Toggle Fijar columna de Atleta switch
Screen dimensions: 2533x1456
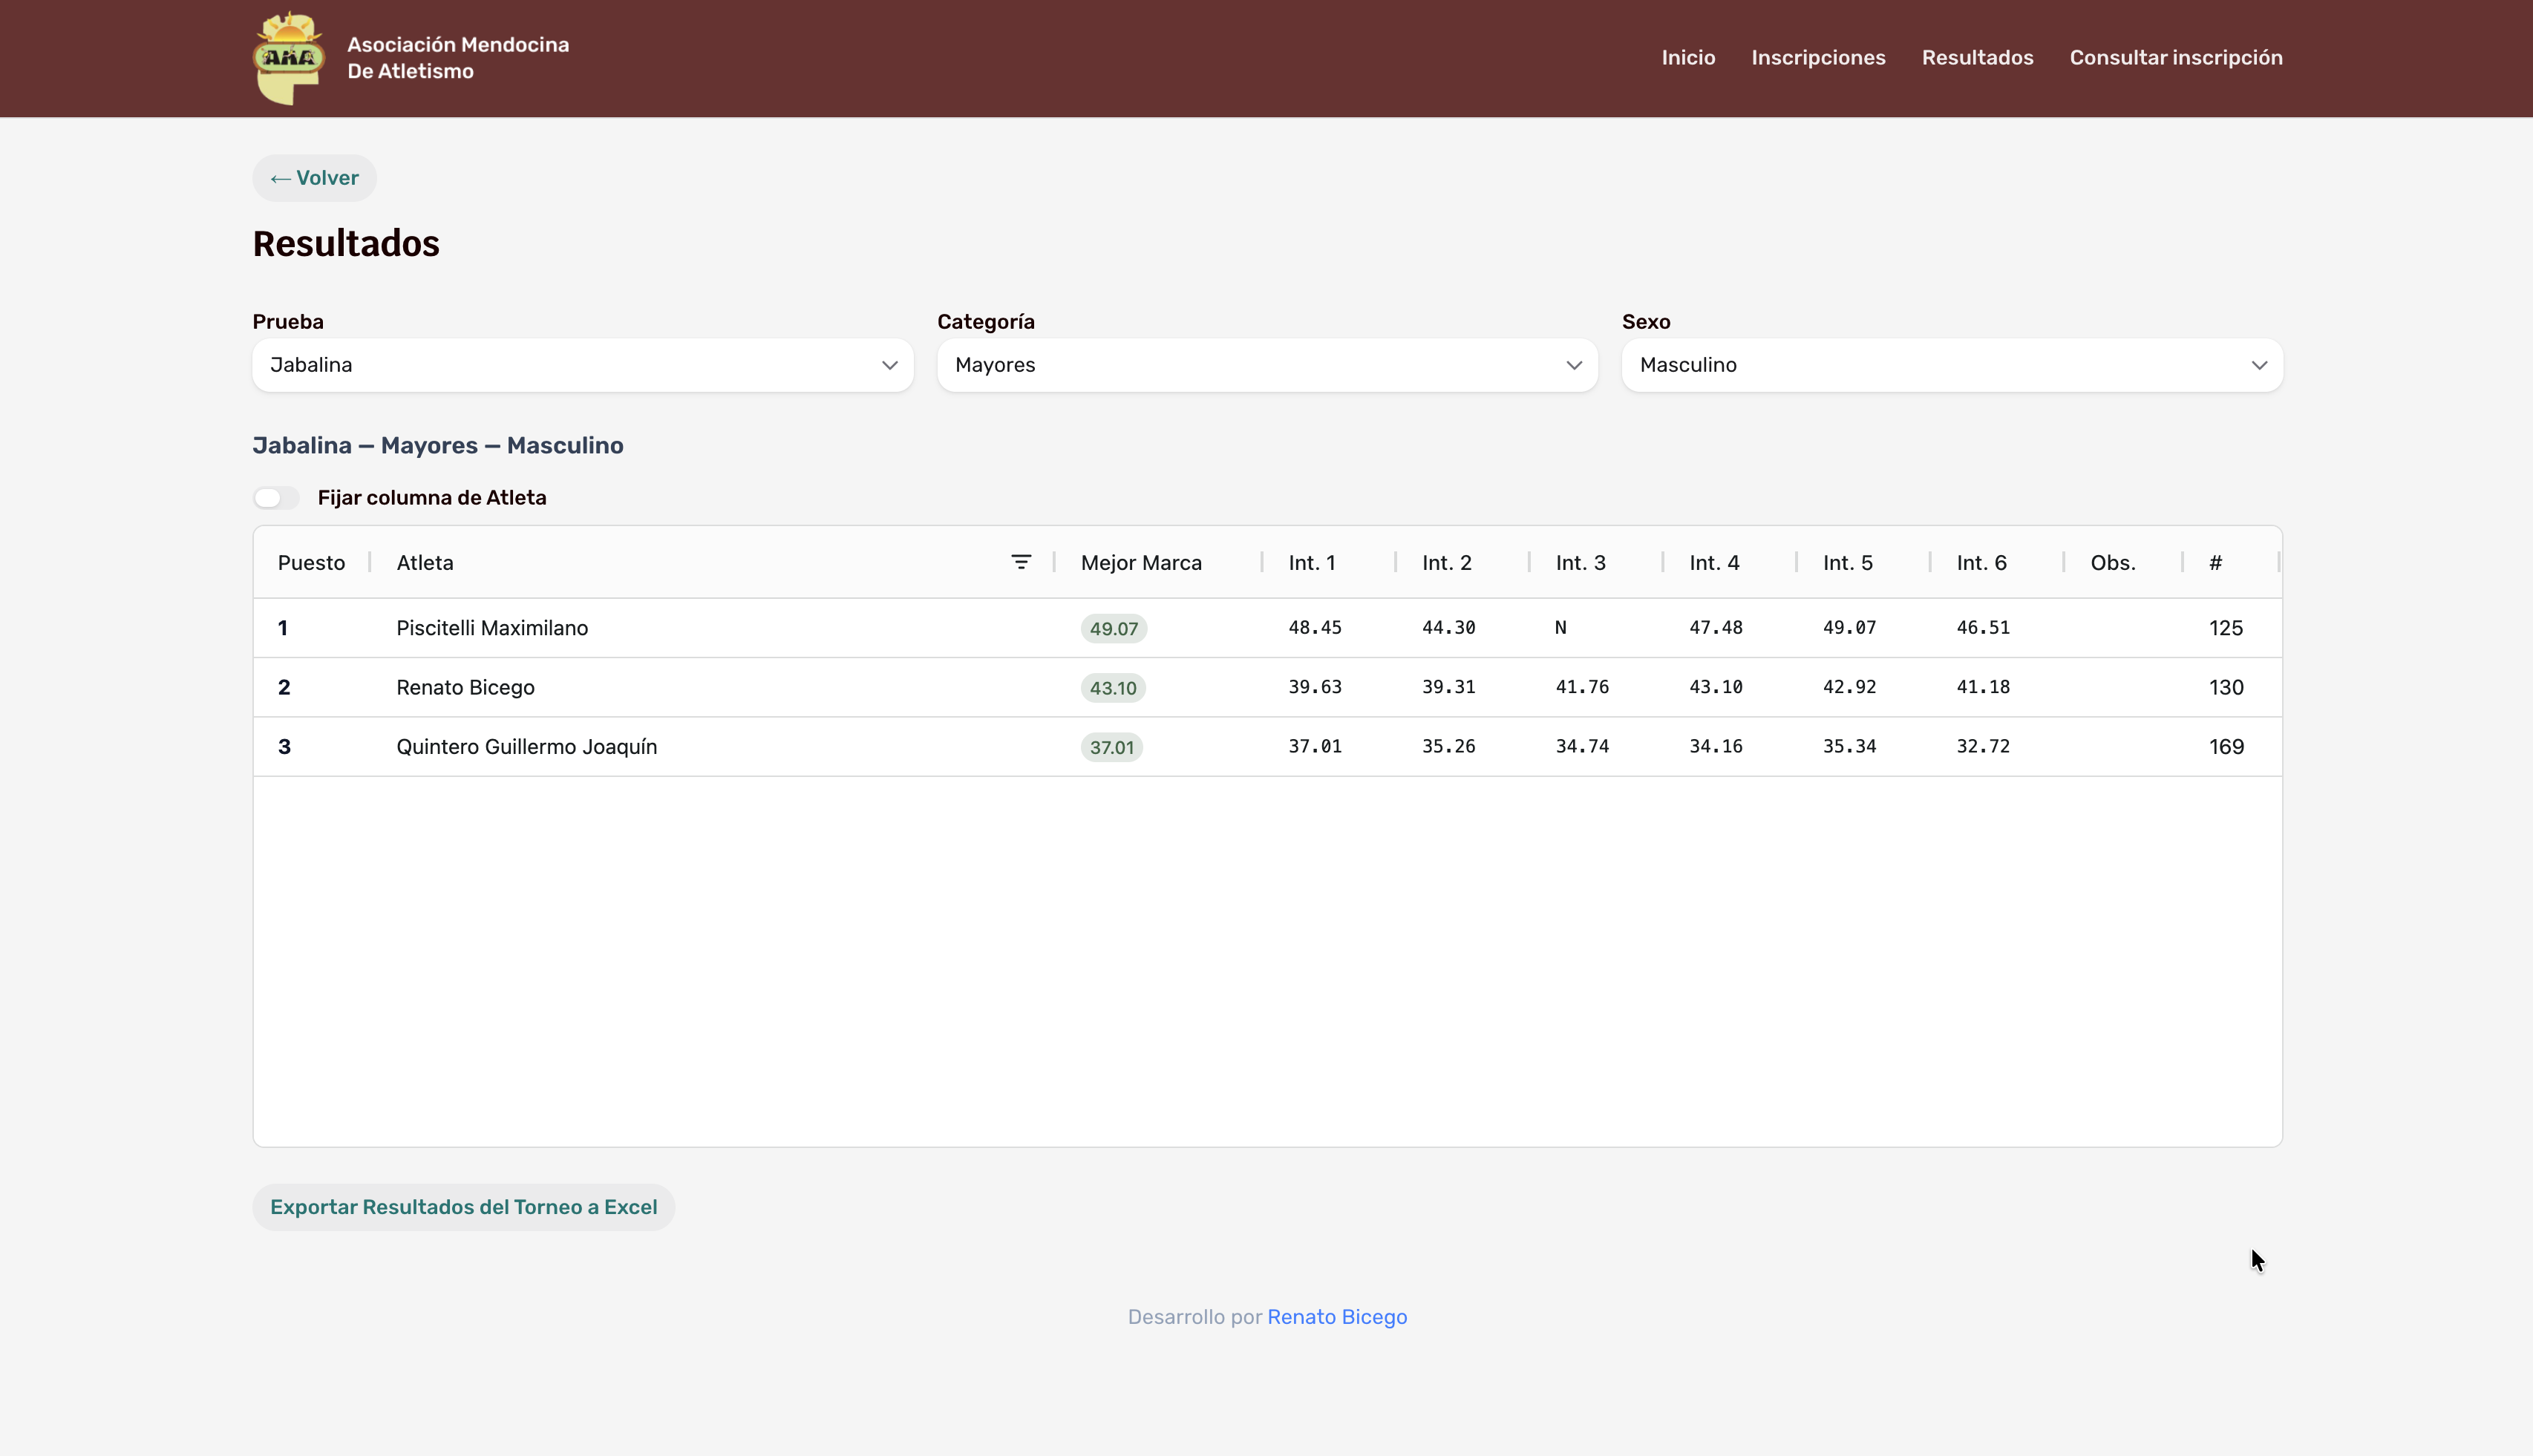coord(276,498)
